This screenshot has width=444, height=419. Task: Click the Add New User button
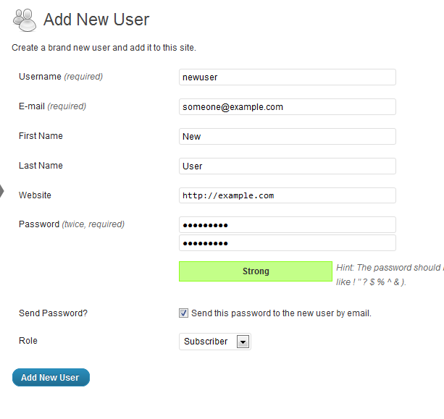click(51, 378)
